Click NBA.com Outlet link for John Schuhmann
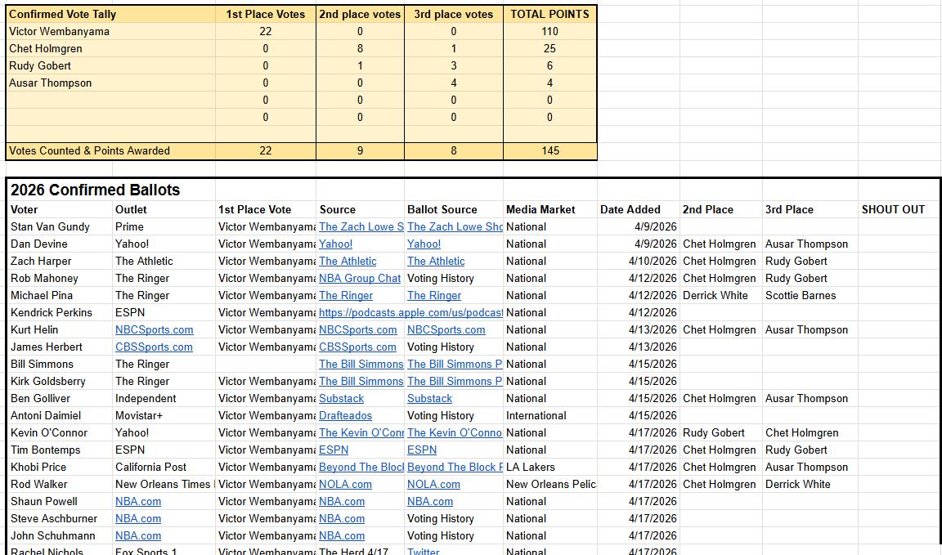The width and height of the screenshot is (942, 555). (x=138, y=535)
